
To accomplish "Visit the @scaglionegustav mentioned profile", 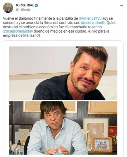I will point(18,31).
